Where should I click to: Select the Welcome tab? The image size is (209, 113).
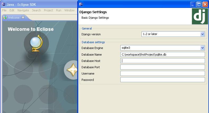point(13,18)
